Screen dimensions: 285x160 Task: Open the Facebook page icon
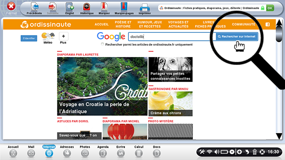(x=267, y=25)
